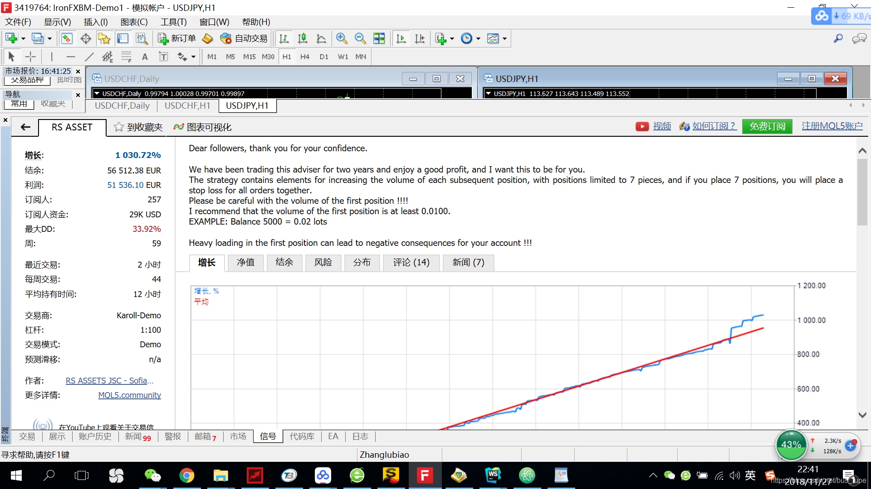The width and height of the screenshot is (871, 489).
Task: Open the templates dropdown arrow
Action: [504, 38]
